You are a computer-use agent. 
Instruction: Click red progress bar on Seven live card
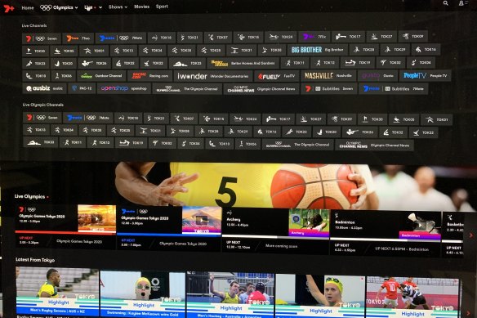click(65, 233)
